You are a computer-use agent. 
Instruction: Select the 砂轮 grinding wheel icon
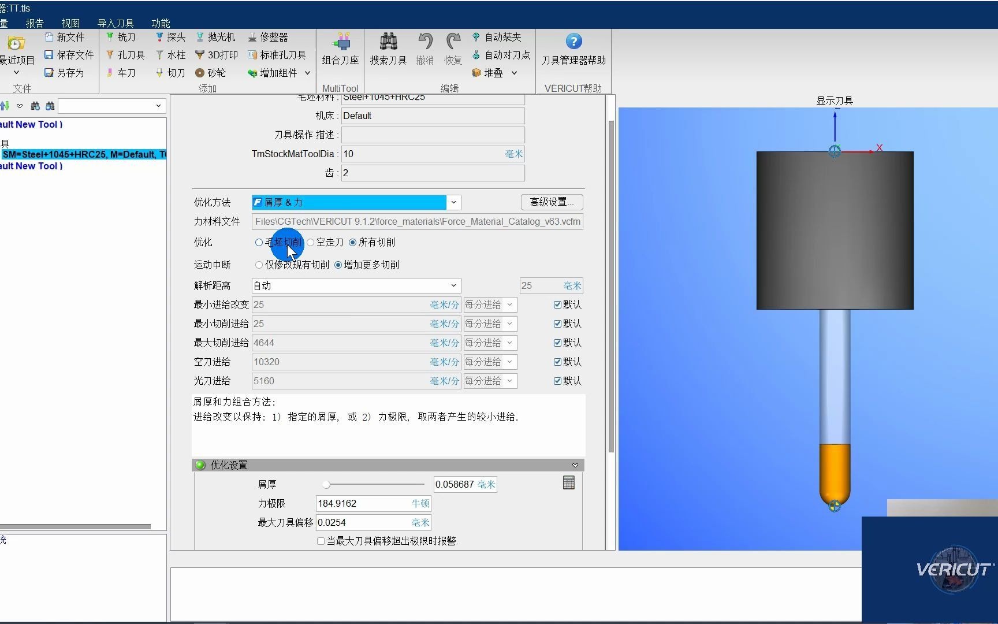point(211,72)
